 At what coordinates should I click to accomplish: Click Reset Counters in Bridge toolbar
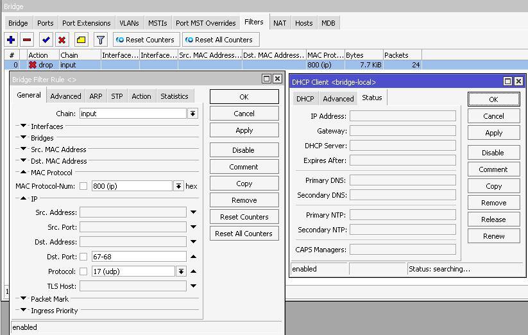(146, 40)
